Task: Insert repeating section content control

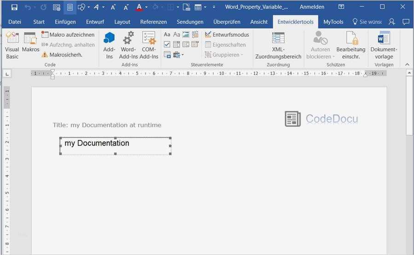Action: pos(167,55)
